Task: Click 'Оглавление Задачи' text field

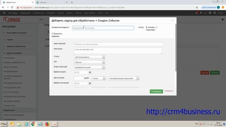Action: tap(103, 28)
